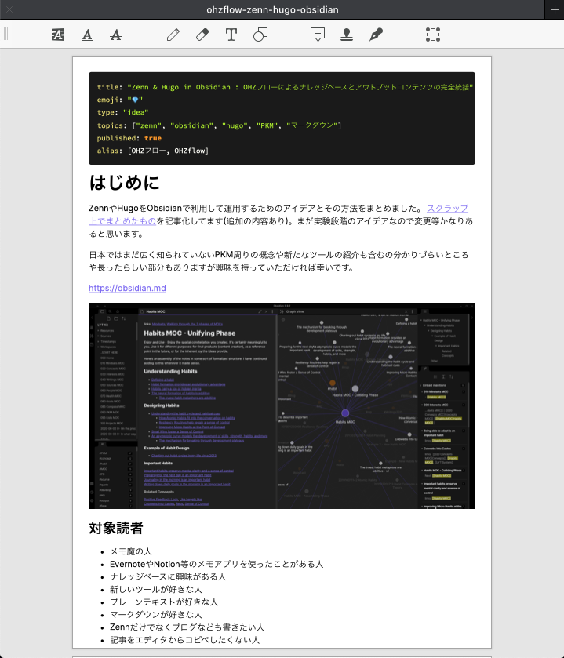This screenshot has height=658, width=564.
Task: Select the eraser tool
Action: pyautogui.click(x=202, y=35)
